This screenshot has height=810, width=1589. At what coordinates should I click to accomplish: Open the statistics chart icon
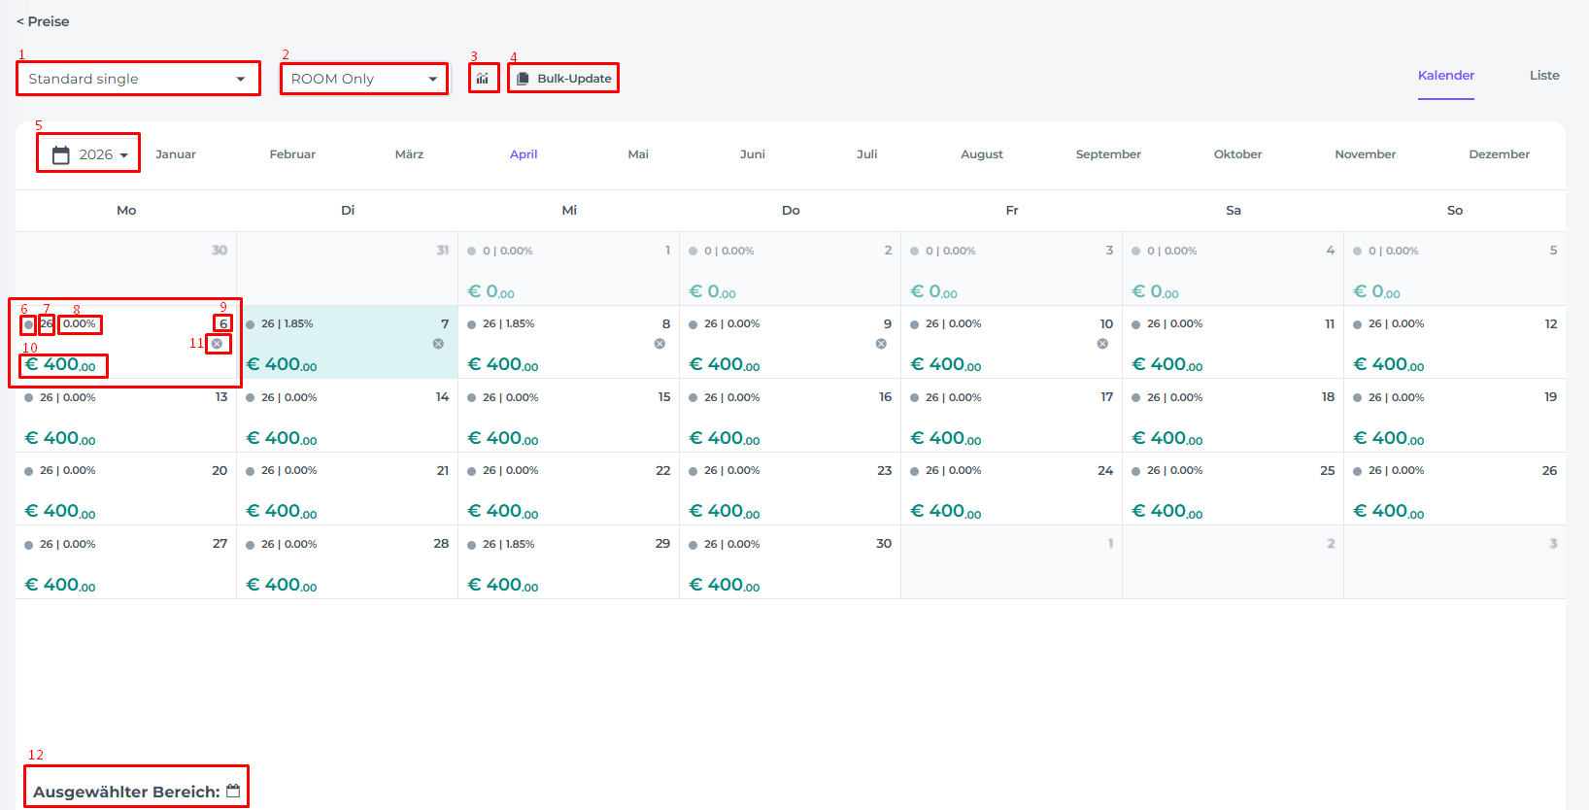483,79
